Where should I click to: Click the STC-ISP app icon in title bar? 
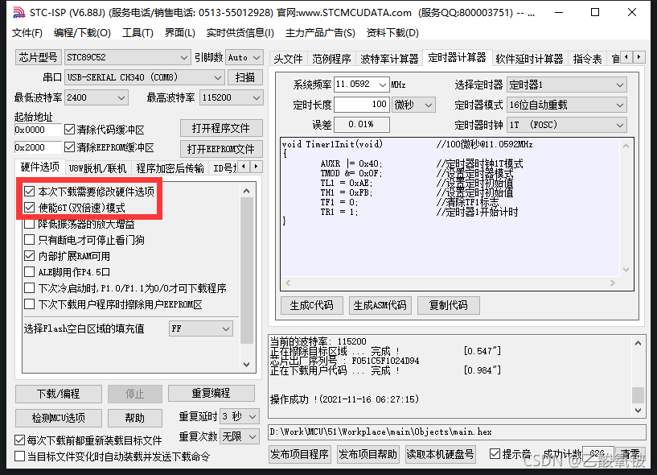coord(18,13)
